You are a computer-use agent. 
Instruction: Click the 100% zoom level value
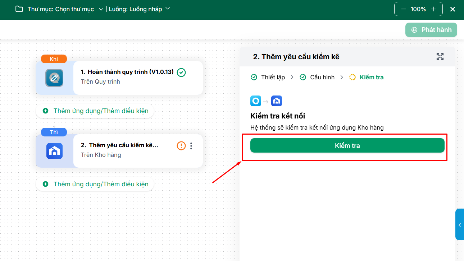pos(418,9)
